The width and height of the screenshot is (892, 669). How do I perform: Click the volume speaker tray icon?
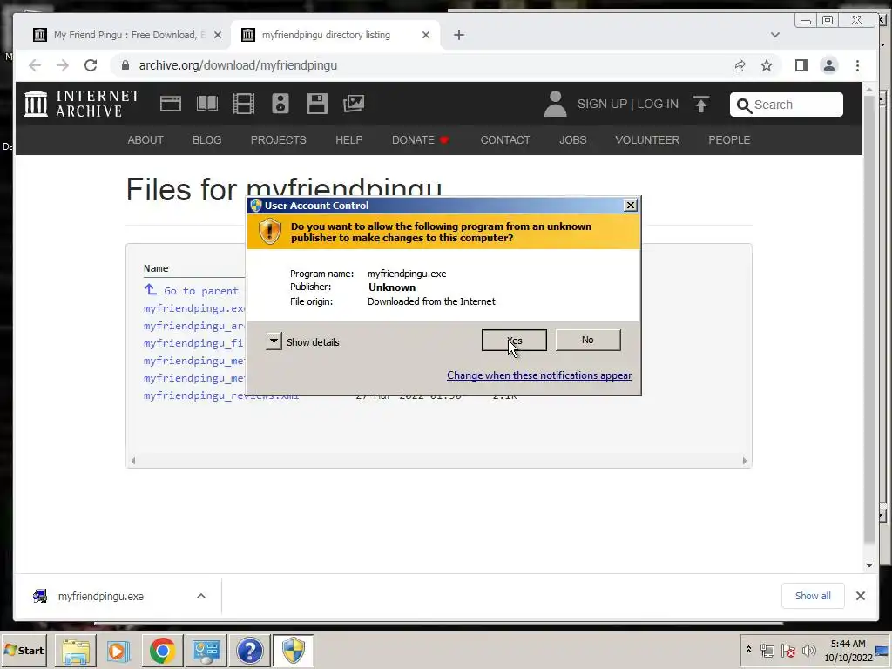(808, 650)
